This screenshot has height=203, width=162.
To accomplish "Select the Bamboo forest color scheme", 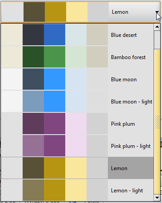I will (x=77, y=57).
